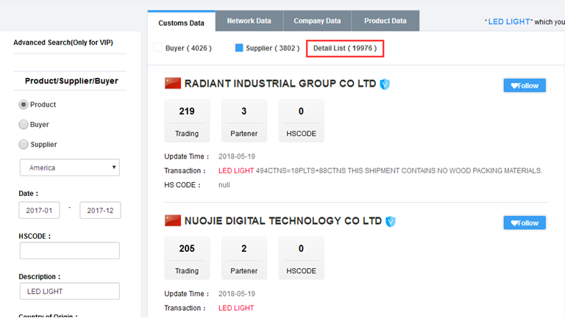Click the start date field 2017-01
565x318 pixels.
coord(39,210)
